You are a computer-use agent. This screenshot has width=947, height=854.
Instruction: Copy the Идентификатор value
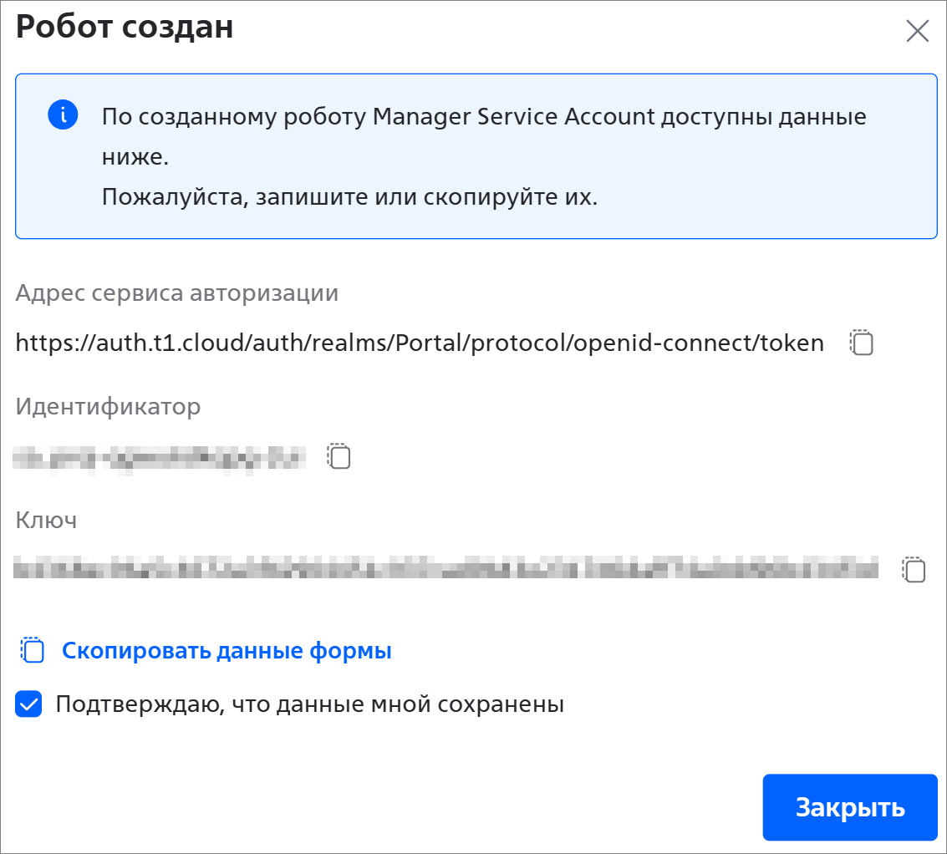(339, 456)
